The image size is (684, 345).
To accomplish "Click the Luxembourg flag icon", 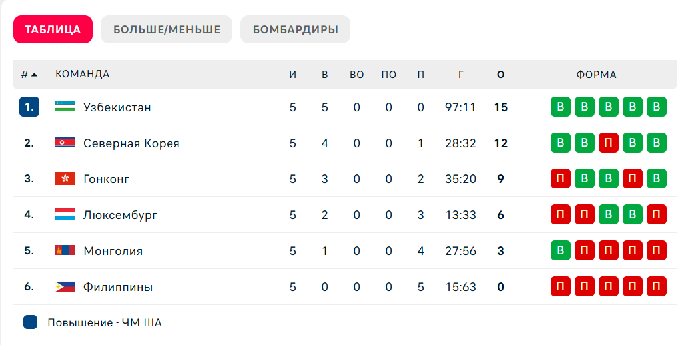I will tap(65, 214).
